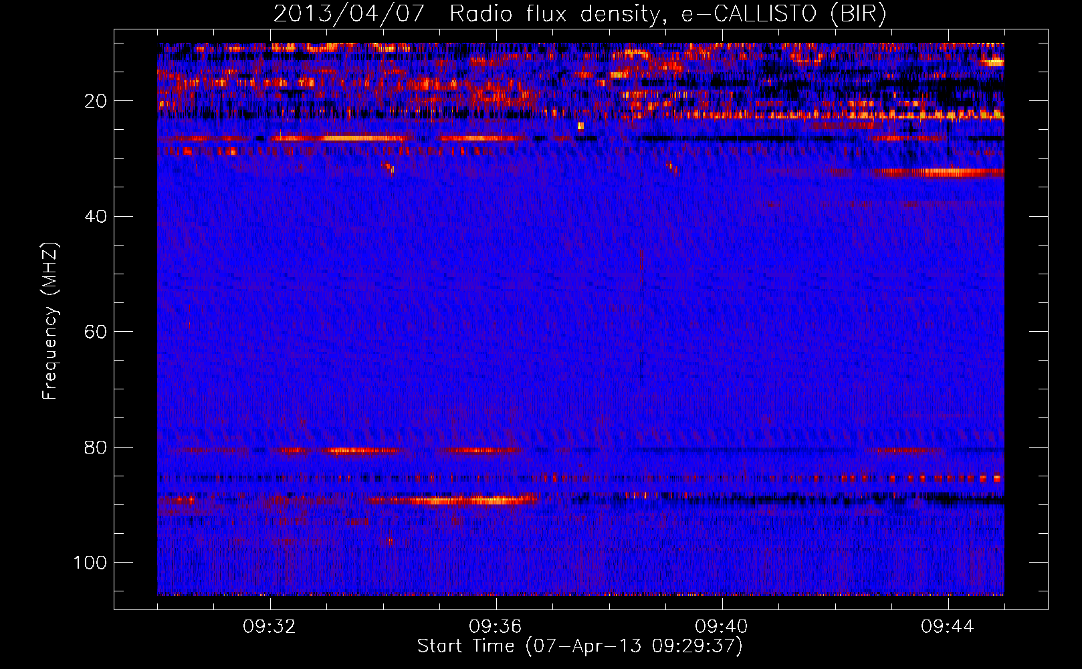
Task: Click the Start Time axis label
Action: click(x=580, y=646)
